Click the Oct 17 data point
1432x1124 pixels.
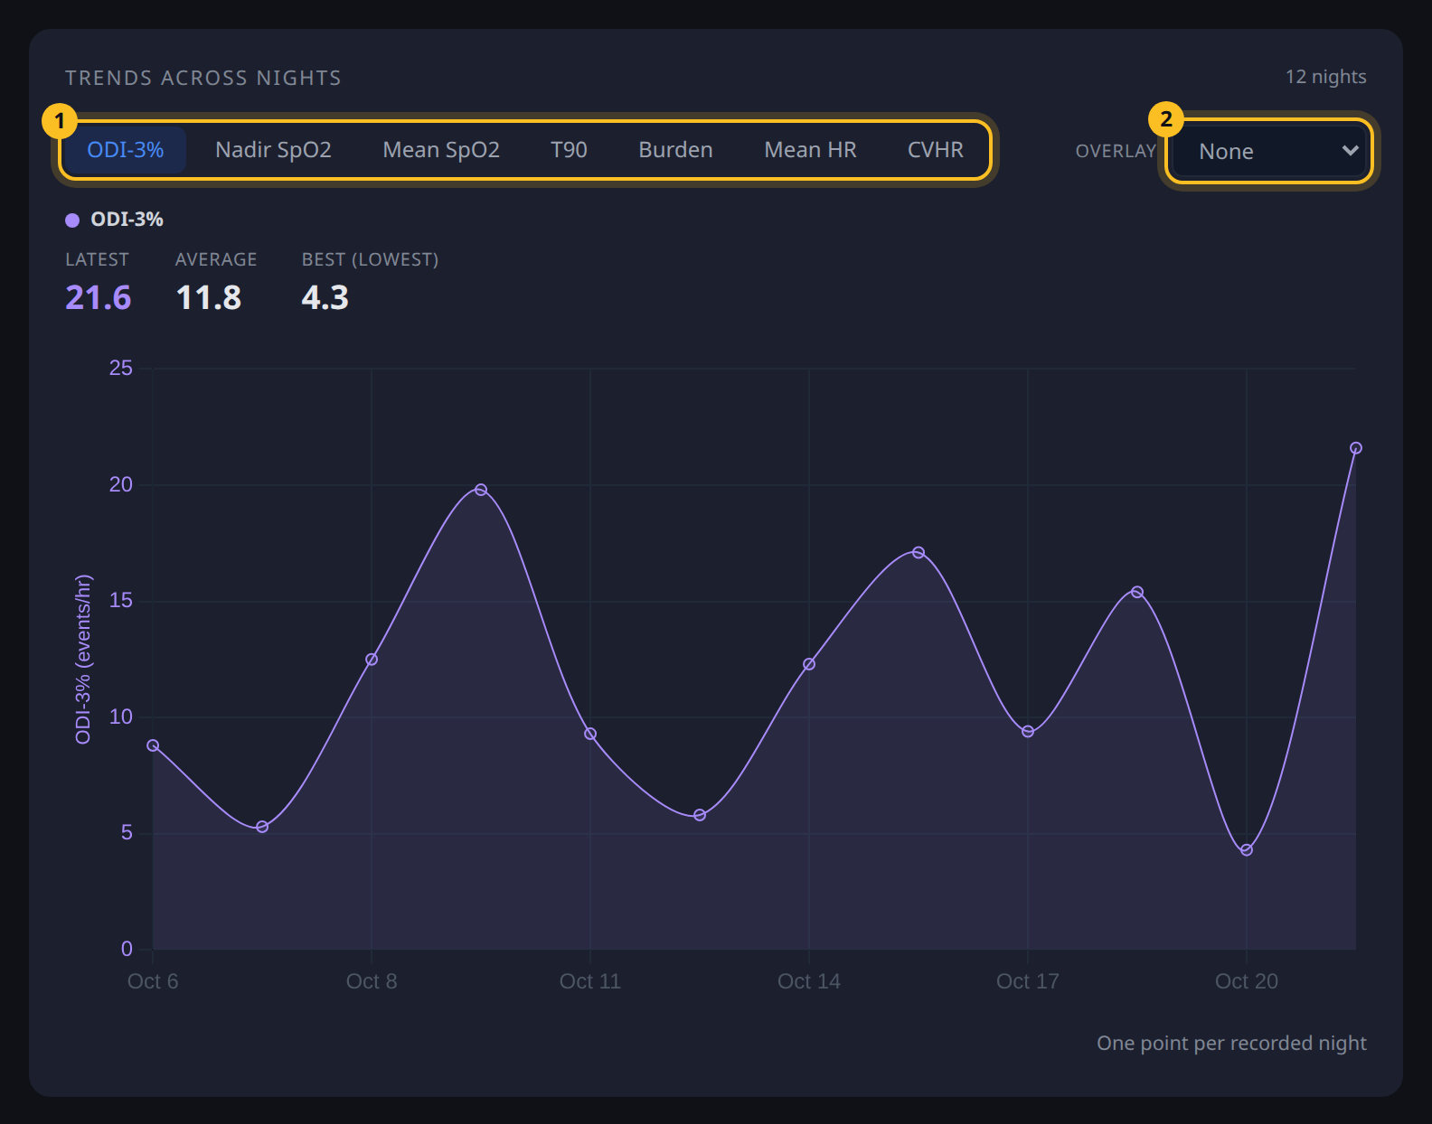(1028, 731)
